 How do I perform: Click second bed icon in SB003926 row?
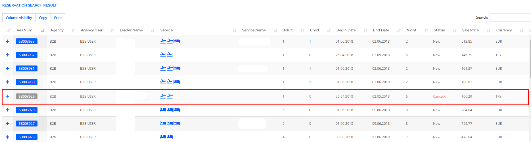point(170,137)
